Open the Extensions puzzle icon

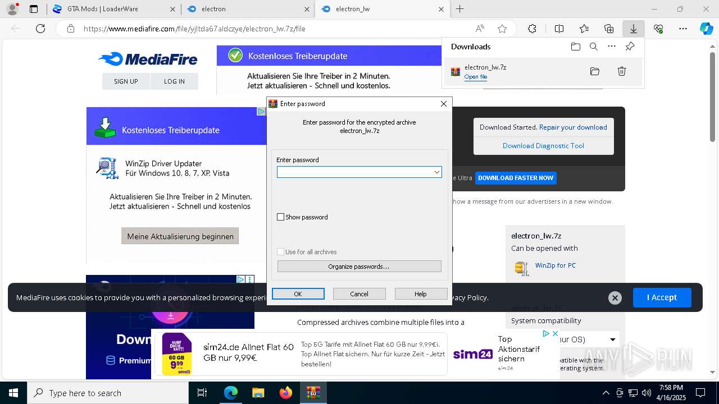pyautogui.click(x=532, y=29)
